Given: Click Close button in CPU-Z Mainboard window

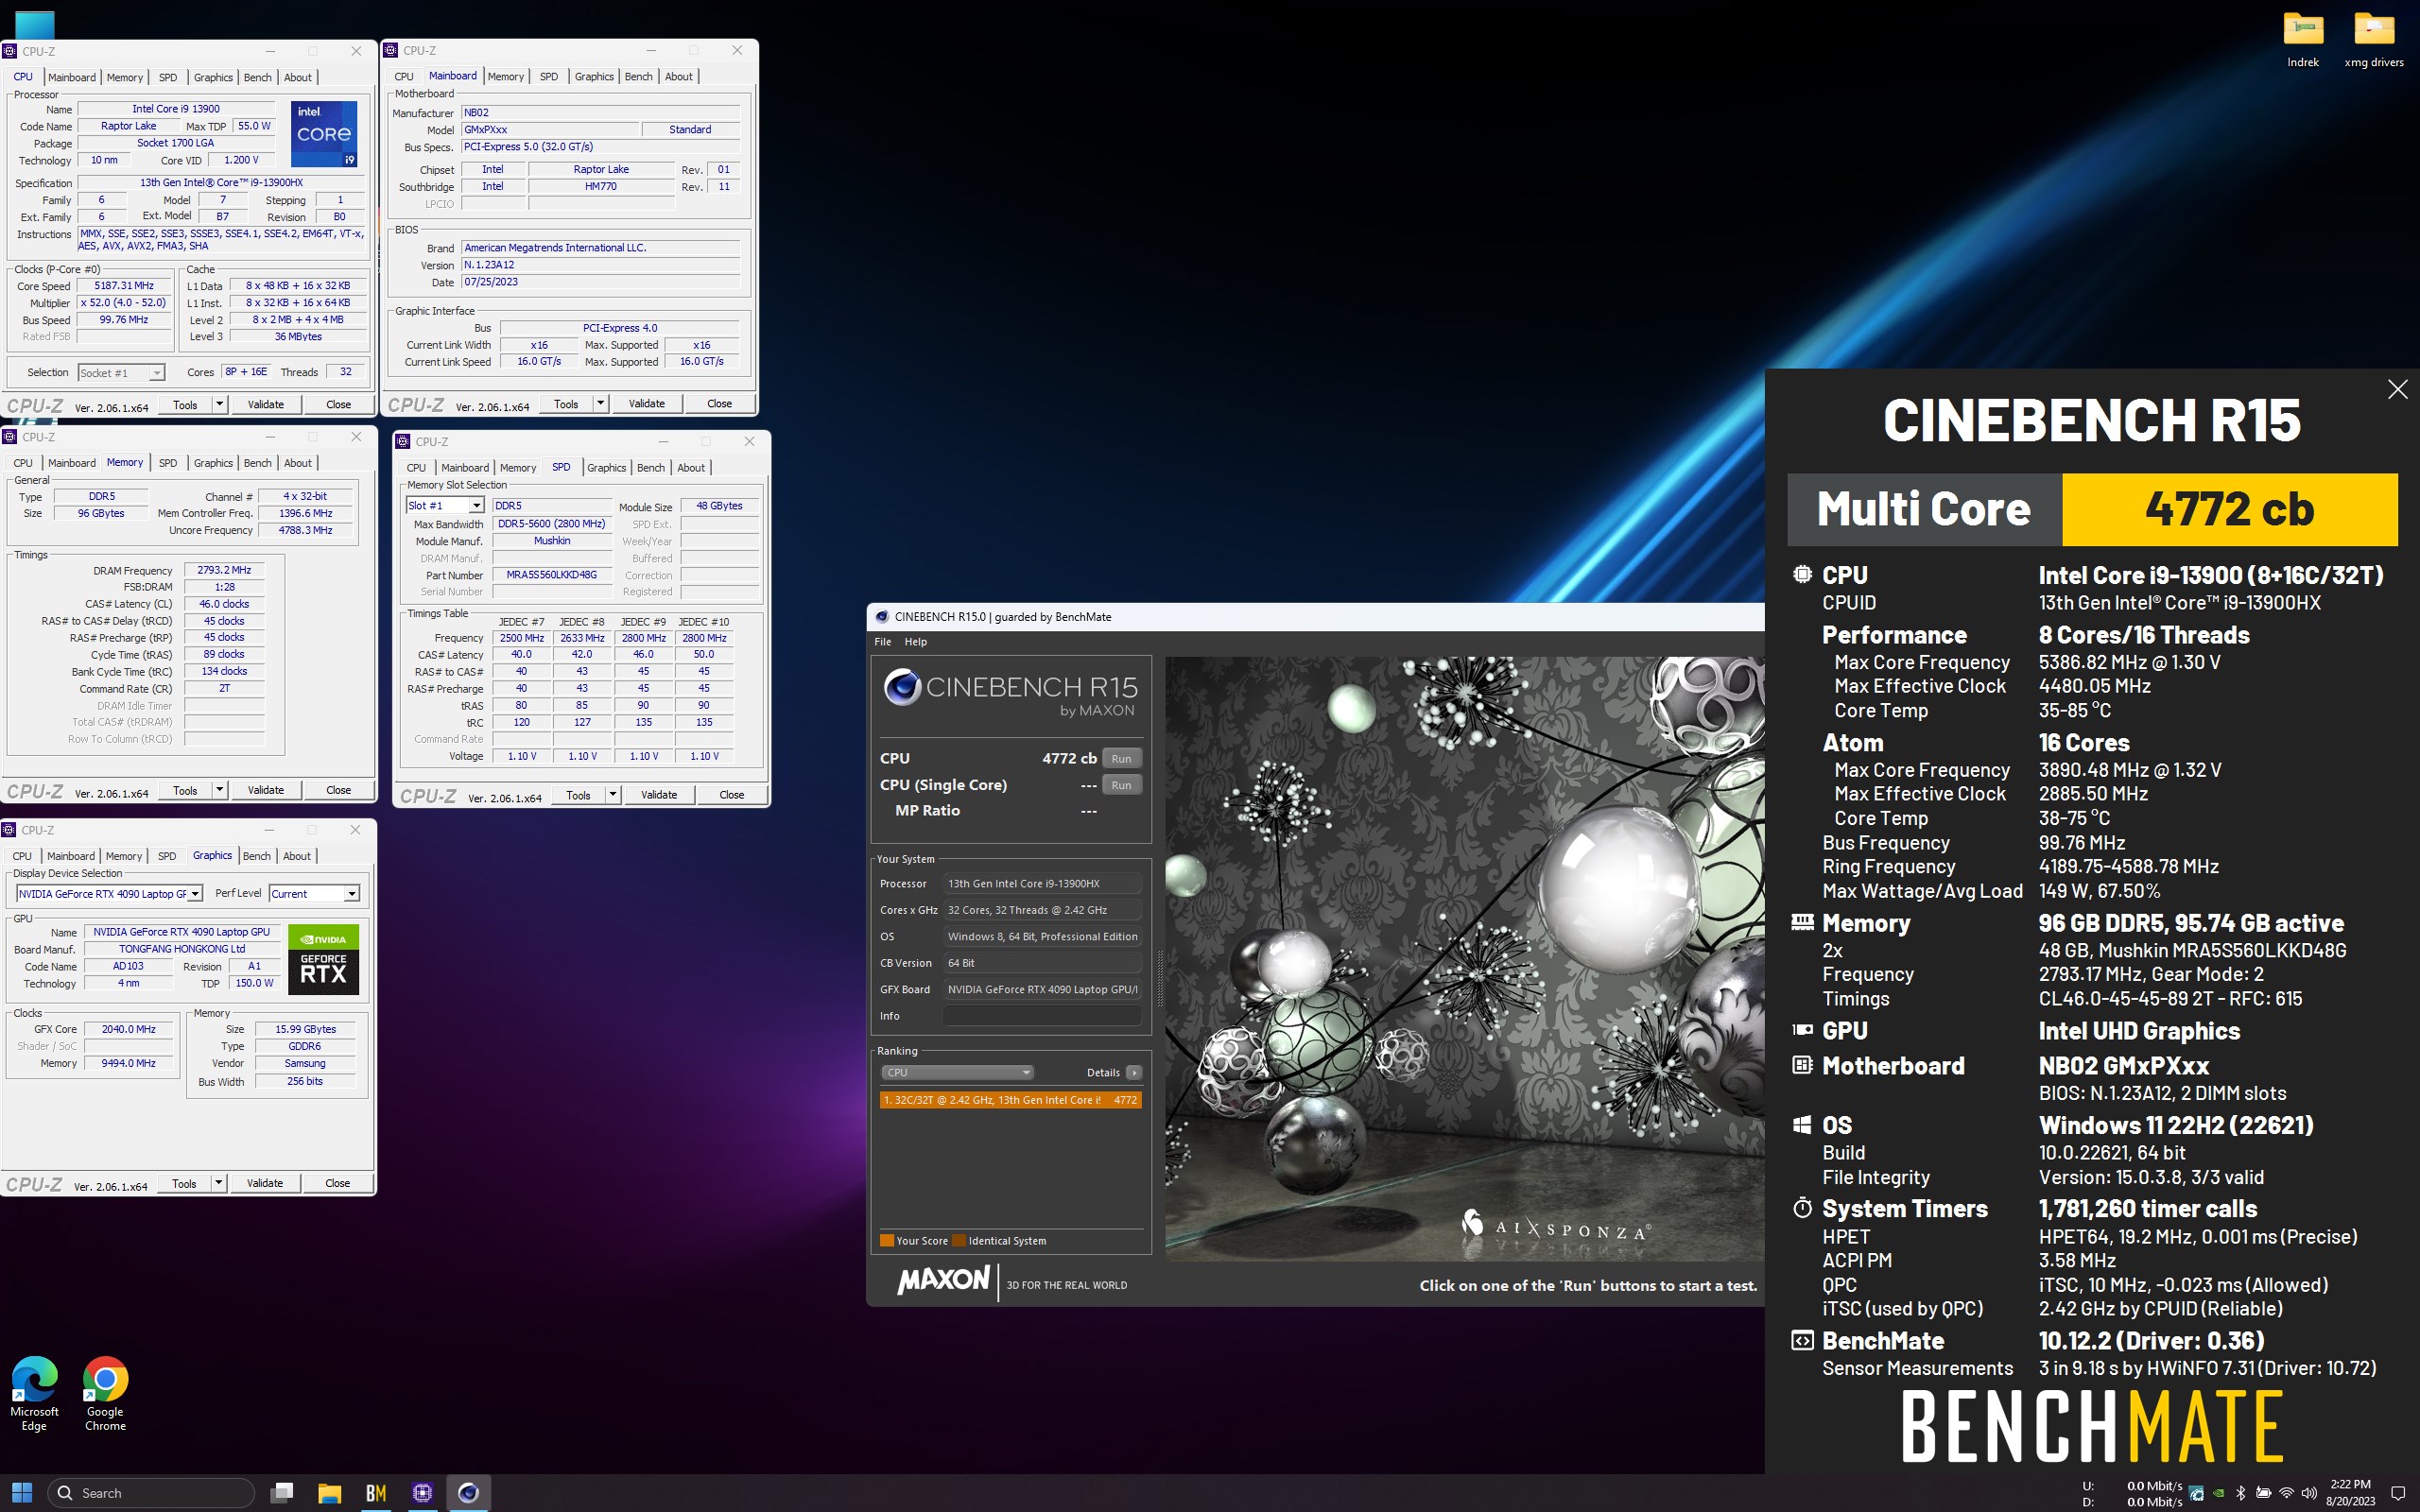Looking at the screenshot, I should click(719, 403).
